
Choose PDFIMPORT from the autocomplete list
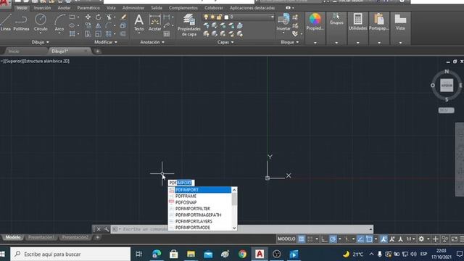tap(200, 190)
